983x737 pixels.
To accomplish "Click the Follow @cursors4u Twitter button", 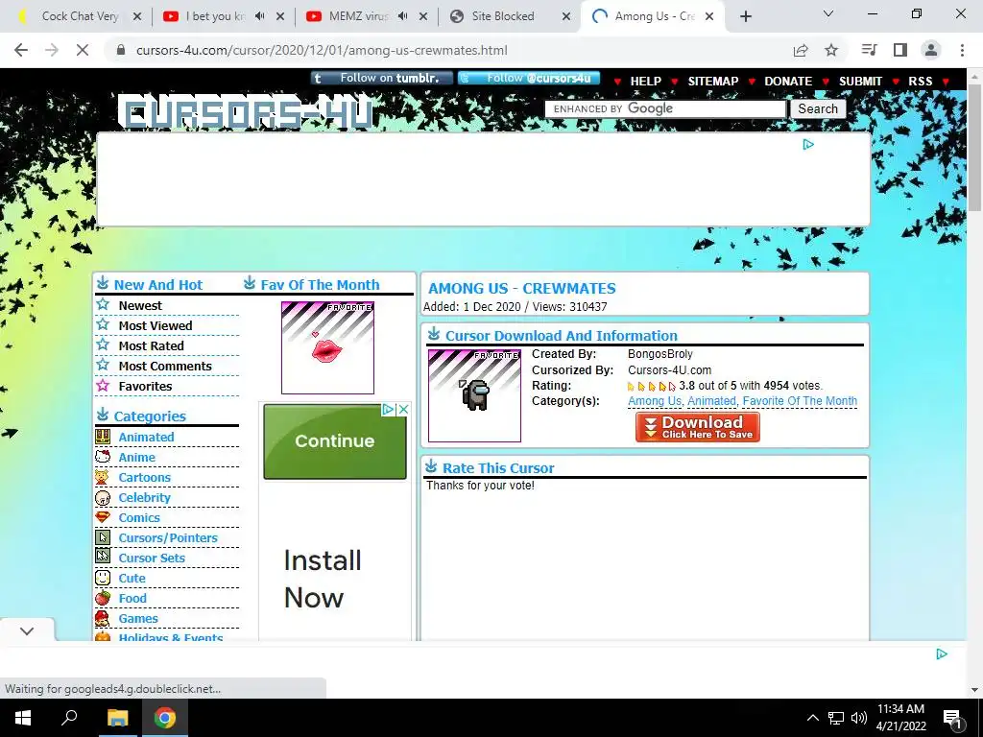I will (529, 79).
